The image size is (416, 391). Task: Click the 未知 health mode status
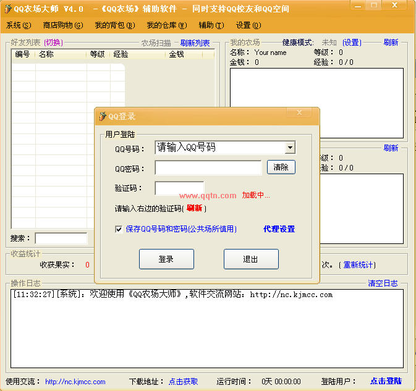point(329,43)
